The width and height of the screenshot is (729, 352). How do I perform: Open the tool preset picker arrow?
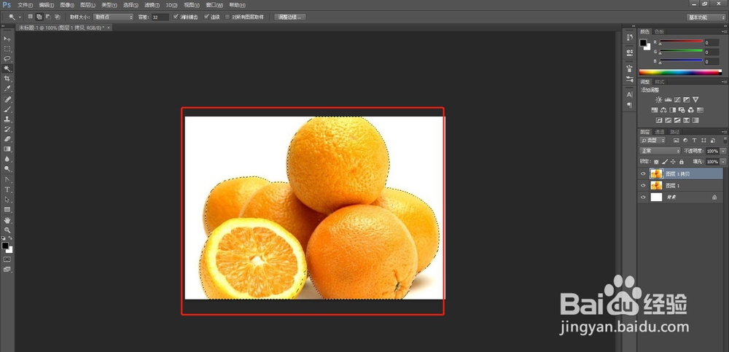pyautogui.click(x=20, y=17)
